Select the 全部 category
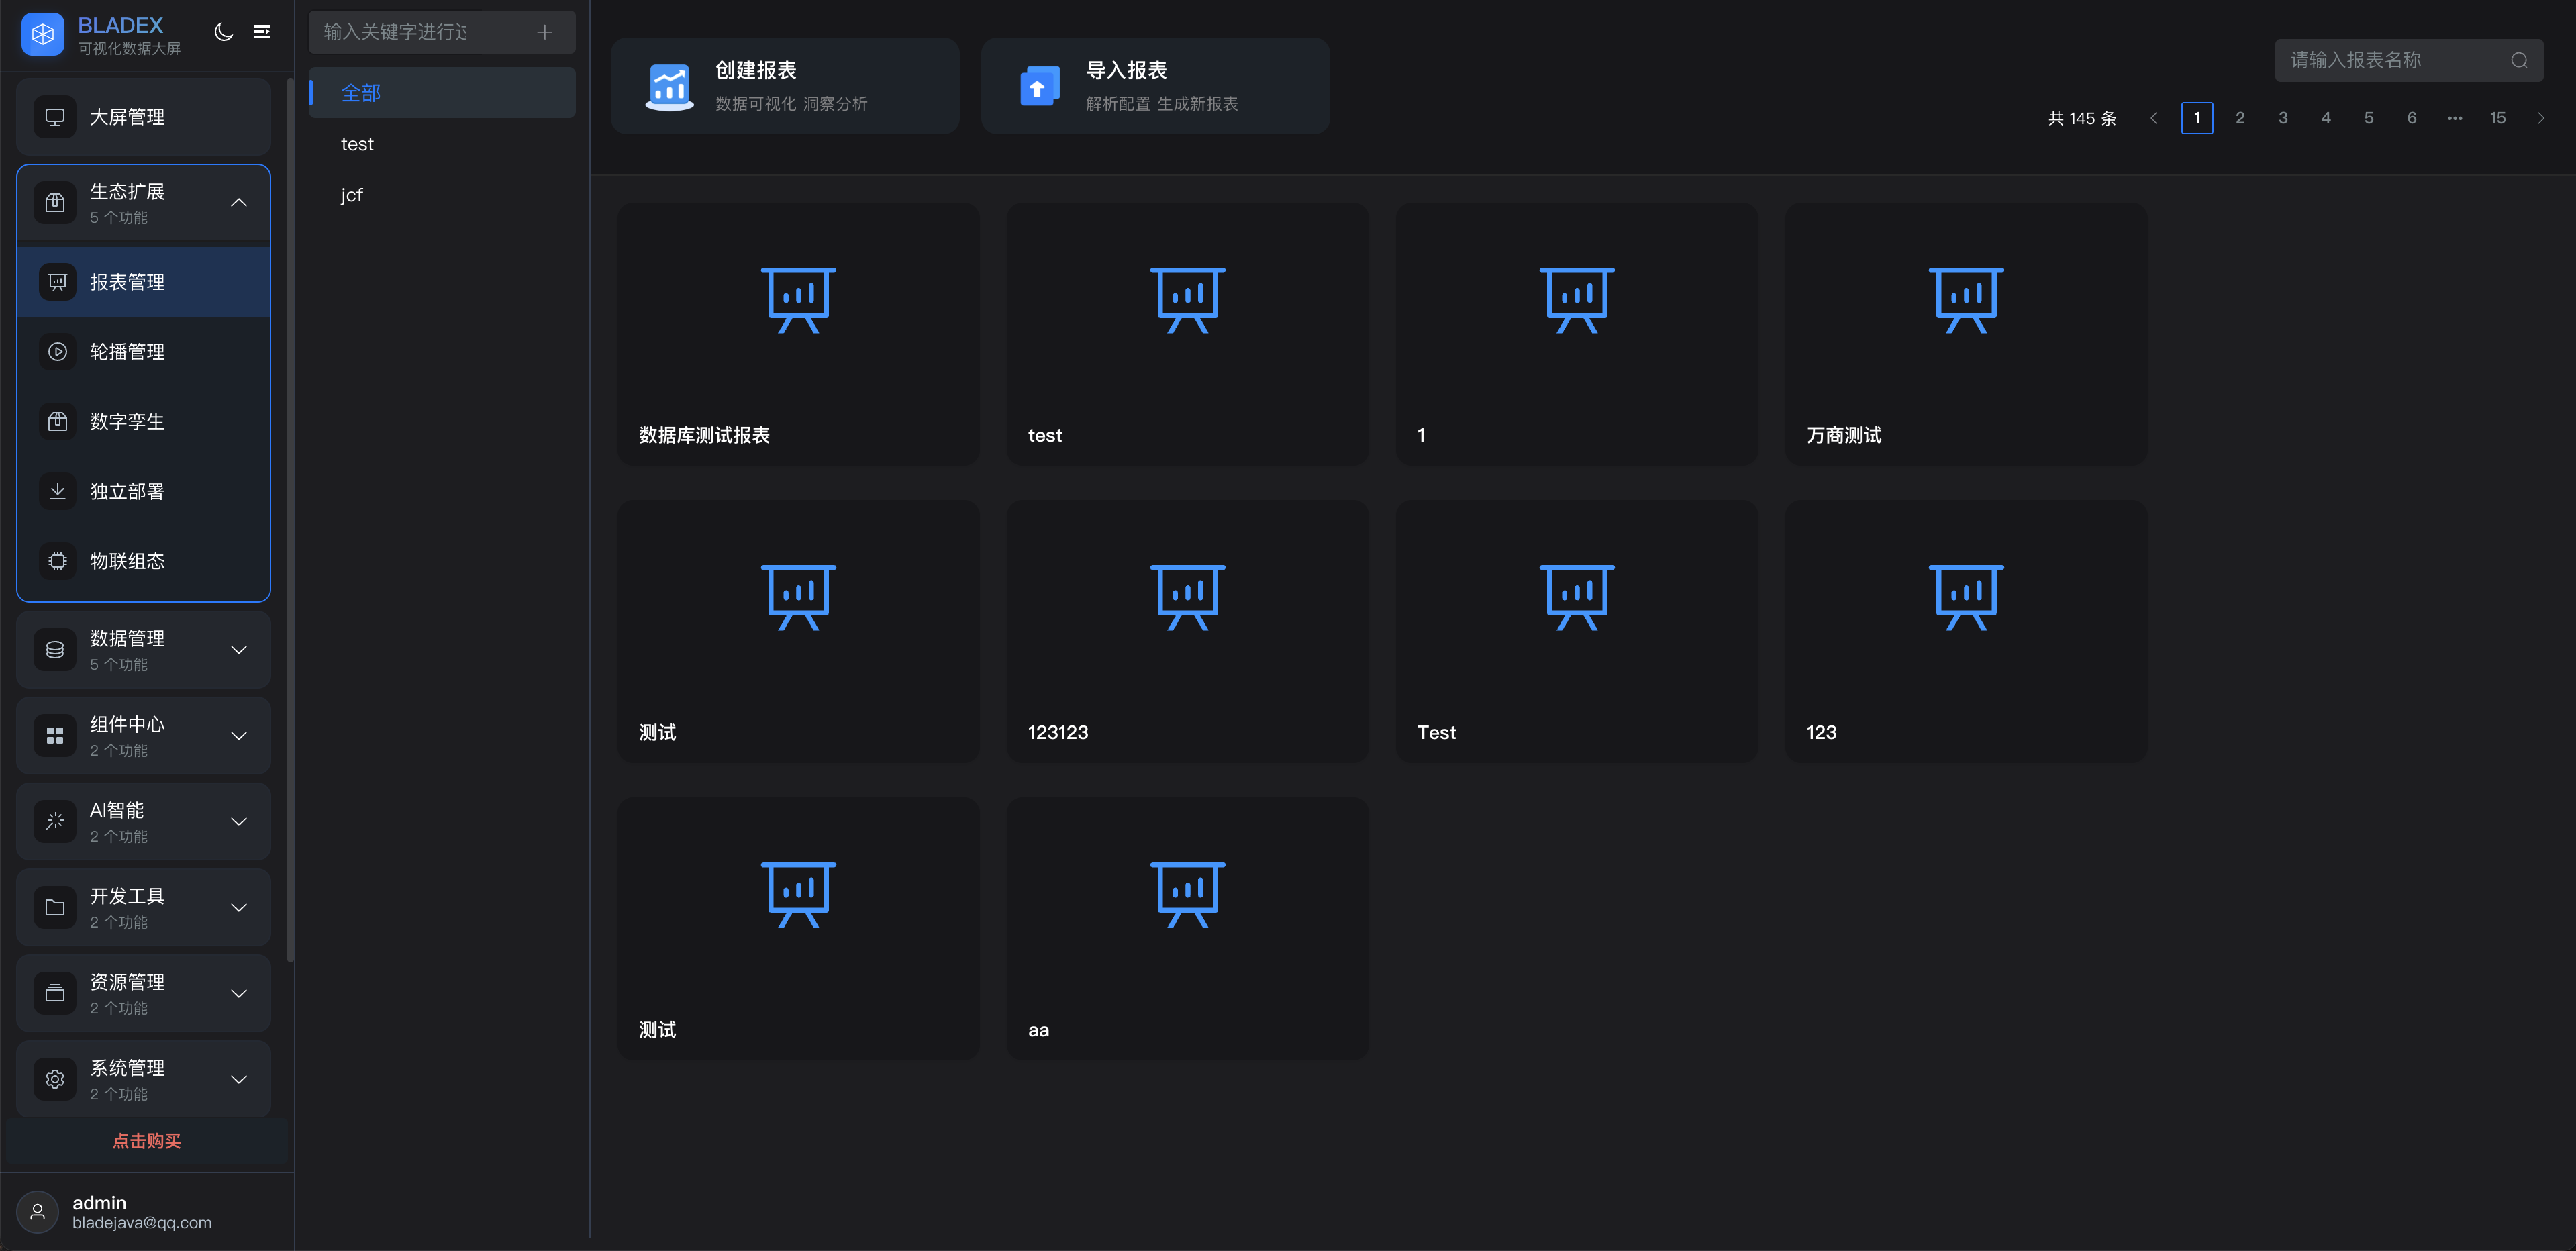This screenshot has width=2576, height=1251. tap(442, 93)
